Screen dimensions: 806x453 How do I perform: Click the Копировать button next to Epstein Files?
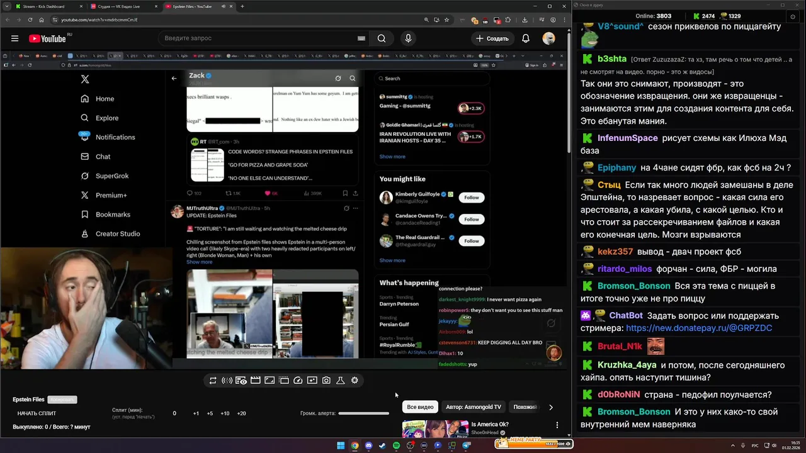62,400
